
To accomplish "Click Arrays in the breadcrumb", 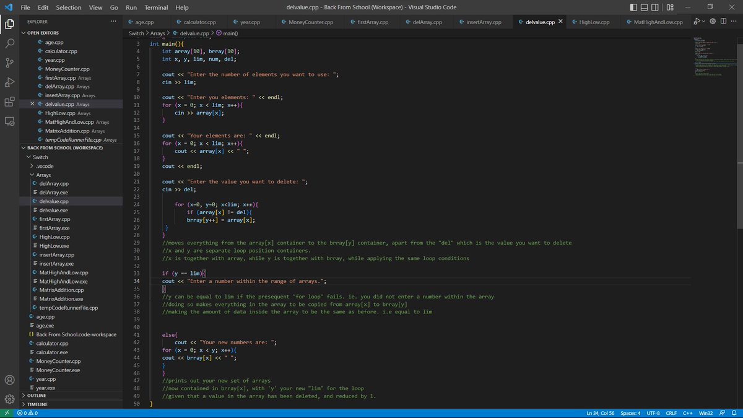I will (x=158, y=33).
